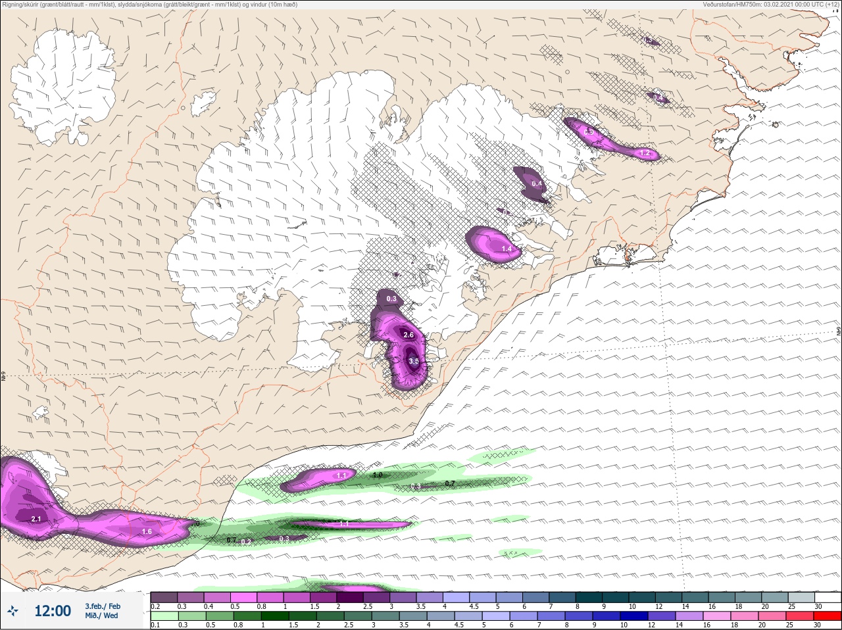Pick the dark purple 2 swatch, upper legend

point(350,597)
